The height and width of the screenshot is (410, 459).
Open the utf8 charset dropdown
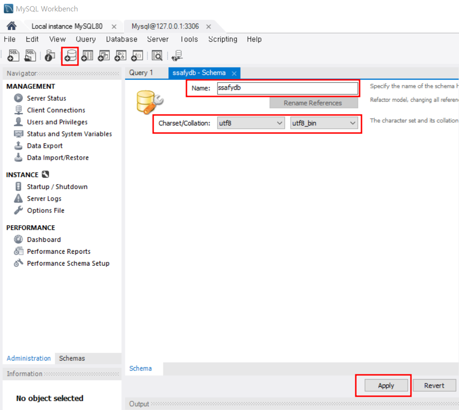tap(251, 123)
